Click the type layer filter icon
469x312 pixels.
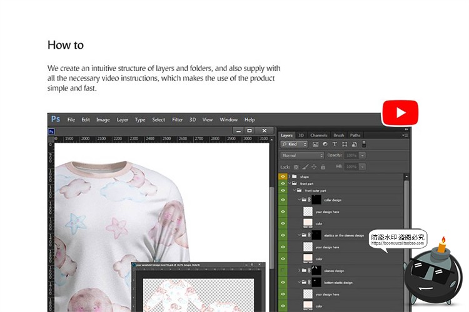click(335, 144)
